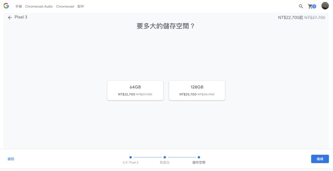Screen dimensions: 333x171
Task: Click the struck-through NT$27,700 header price
Action: coord(315,18)
